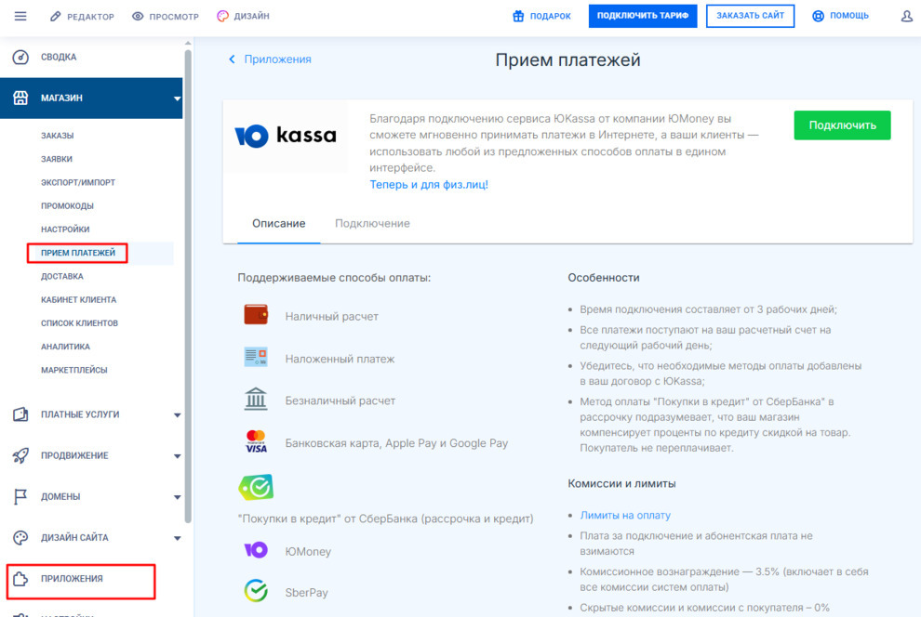This screenshot has height=617, width=921.
Task: Click the palette icon next to Дизайн
Action: (222, 16)
